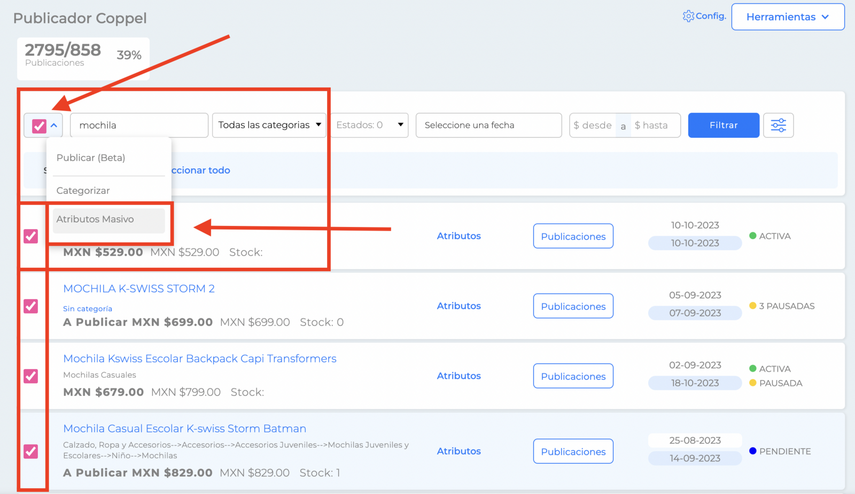Click the PENDIENTE status label

point(780,451)
